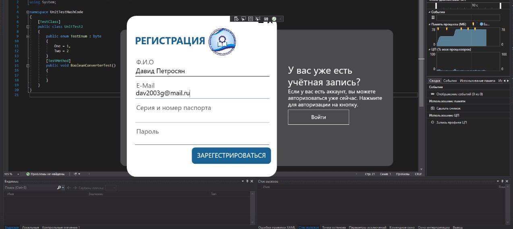
Task: Click the E-Mail field containing dav2003g@mail.ru
Action: 203,93
